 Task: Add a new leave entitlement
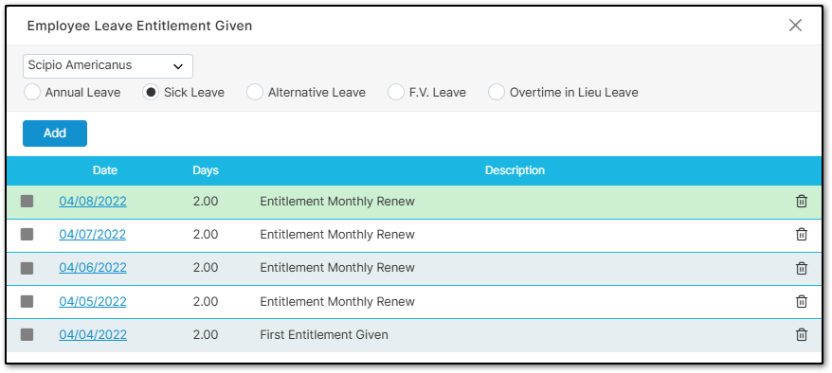(x=55, y=133)
